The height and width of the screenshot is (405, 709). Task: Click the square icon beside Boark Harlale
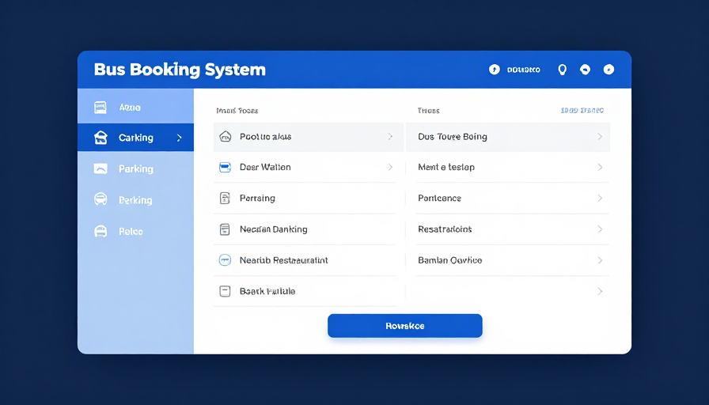pyautogui.click(x=225, y=291)
